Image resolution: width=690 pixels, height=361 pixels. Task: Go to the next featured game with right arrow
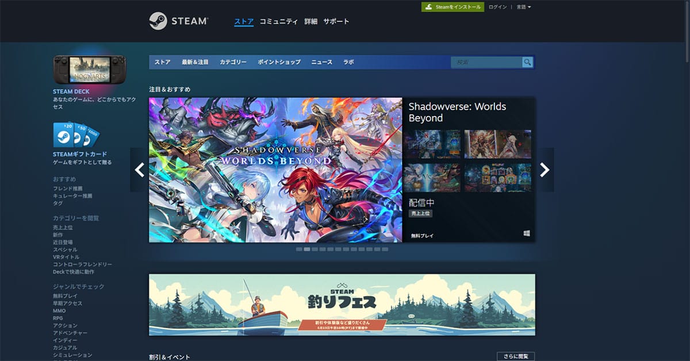[545, 170]
